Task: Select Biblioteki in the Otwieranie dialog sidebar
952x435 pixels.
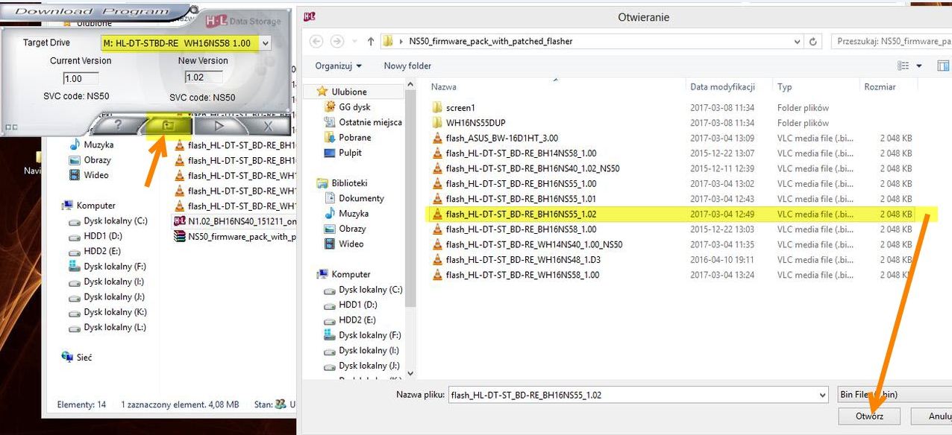Action: click(342, 183)
